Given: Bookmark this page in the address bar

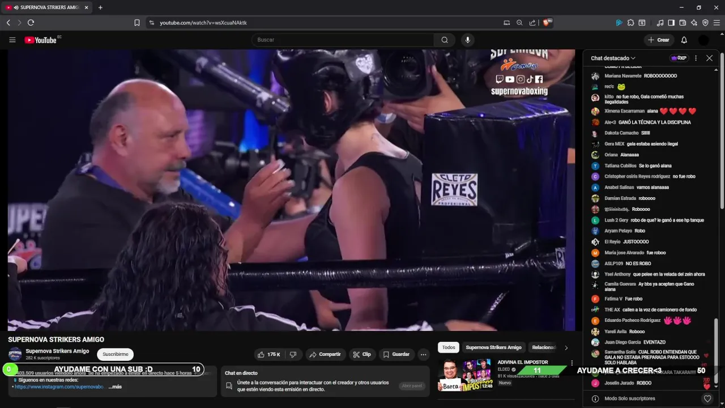Looking at the screenshot, I should 137,23.
